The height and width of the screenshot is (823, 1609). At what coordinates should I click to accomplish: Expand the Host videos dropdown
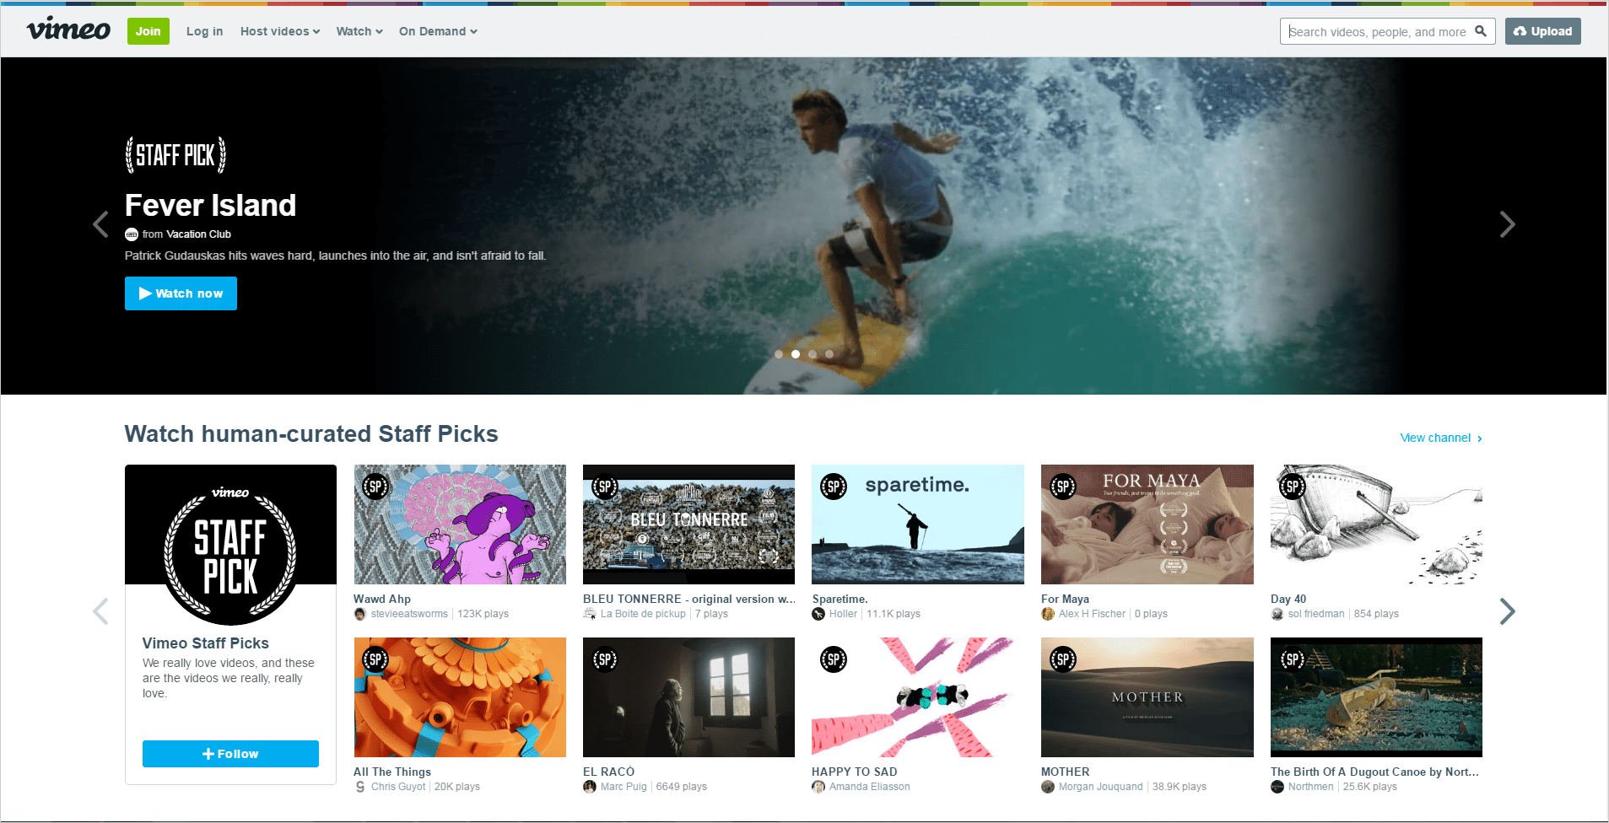click(x=280, y=31)
